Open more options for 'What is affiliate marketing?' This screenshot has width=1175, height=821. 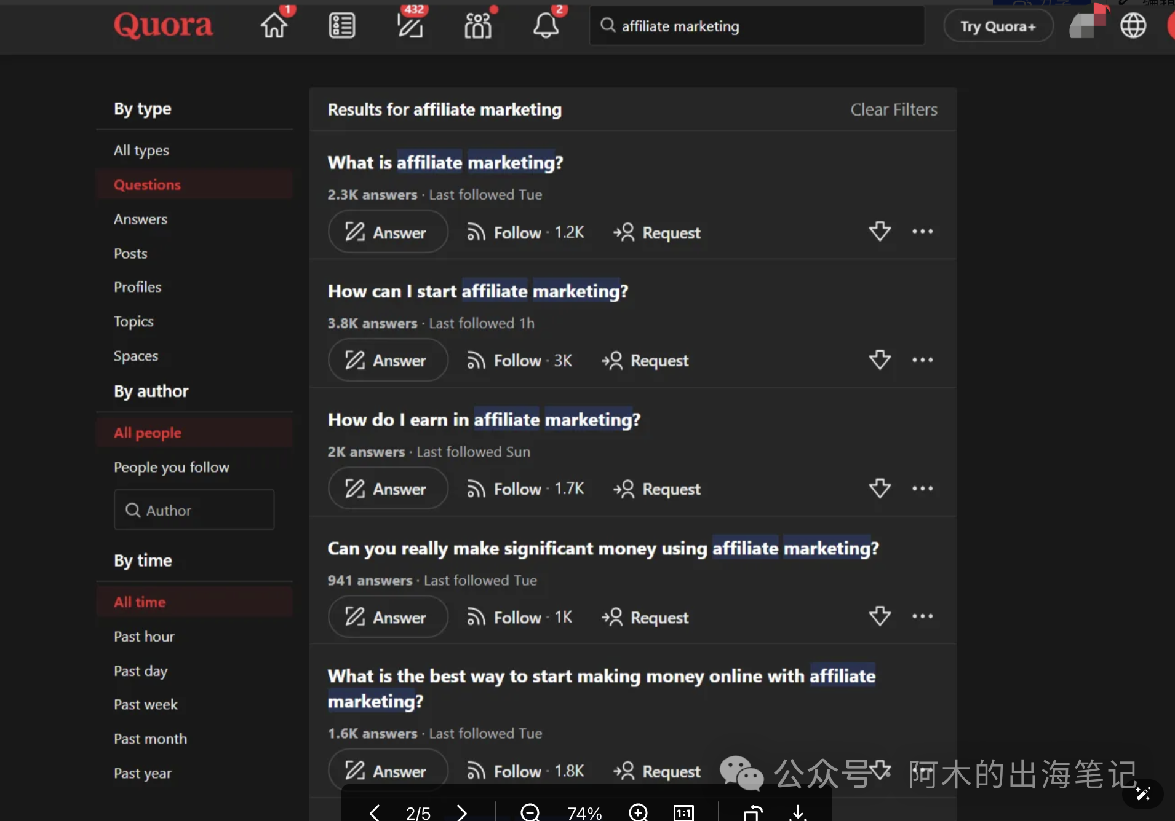click(922, 232)
